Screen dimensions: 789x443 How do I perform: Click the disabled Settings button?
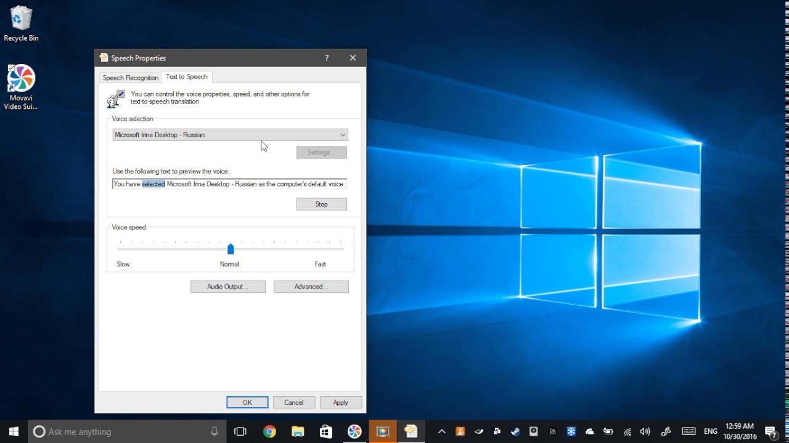(x=321, y=152)
